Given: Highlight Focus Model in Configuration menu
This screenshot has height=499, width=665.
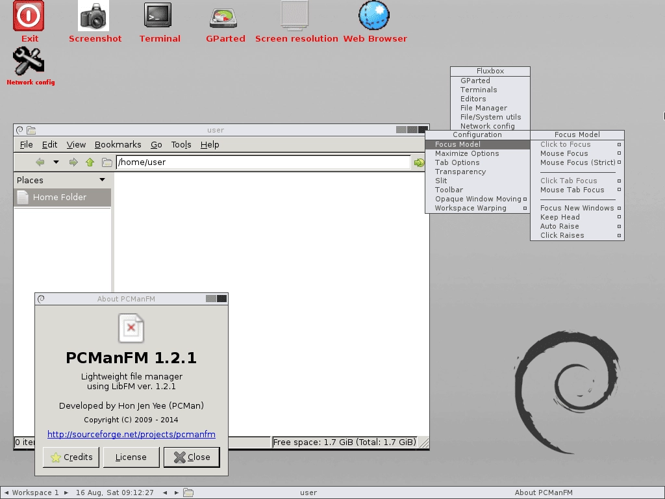Looking at the screenshot, I should 477,144.
